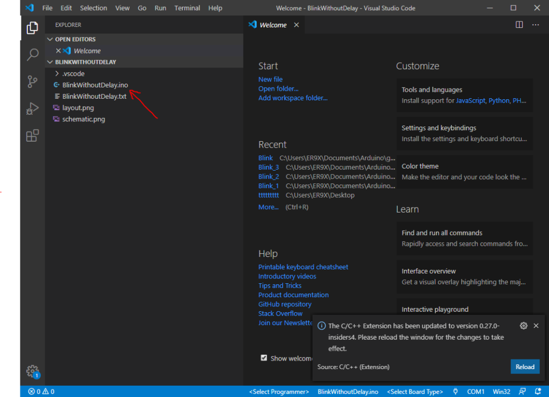
Task: Click COM1 port in status bar
Action: pyautogui.click(x=476, y=392)
